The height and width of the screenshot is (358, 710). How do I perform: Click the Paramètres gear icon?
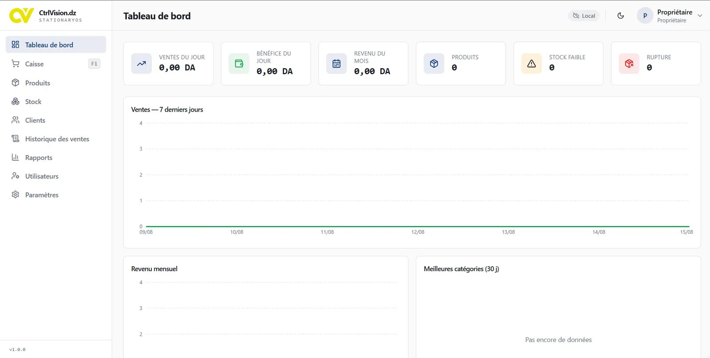click(16, 195)
